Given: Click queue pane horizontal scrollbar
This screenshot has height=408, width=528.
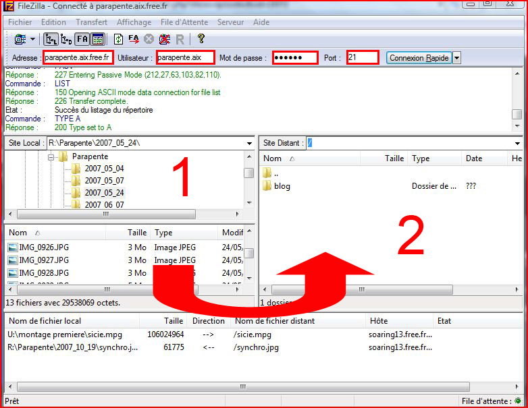Looking at the screenshot, I should coord(243,386).
